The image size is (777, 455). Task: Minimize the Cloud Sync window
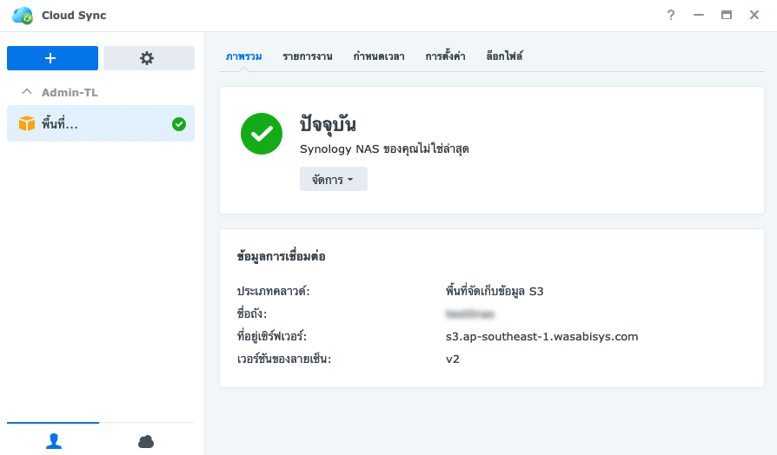699,16
